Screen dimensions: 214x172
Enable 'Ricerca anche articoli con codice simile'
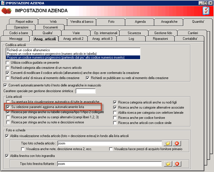point(115,123)
